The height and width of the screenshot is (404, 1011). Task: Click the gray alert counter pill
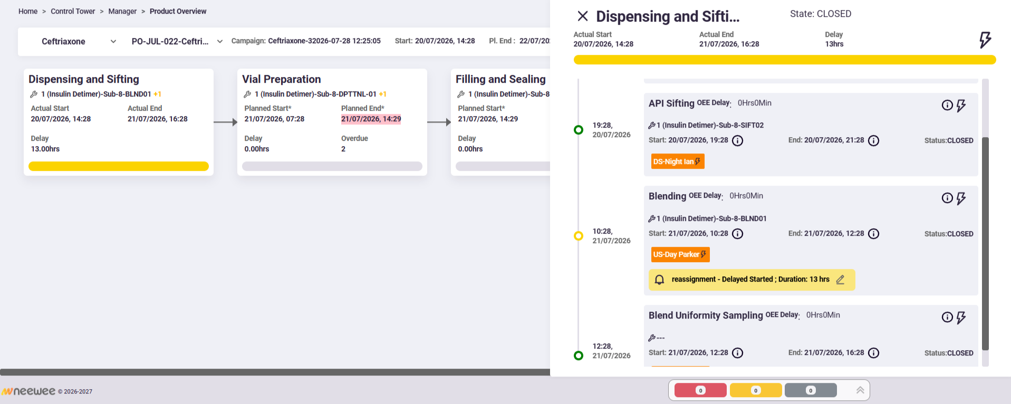point(811,390)
